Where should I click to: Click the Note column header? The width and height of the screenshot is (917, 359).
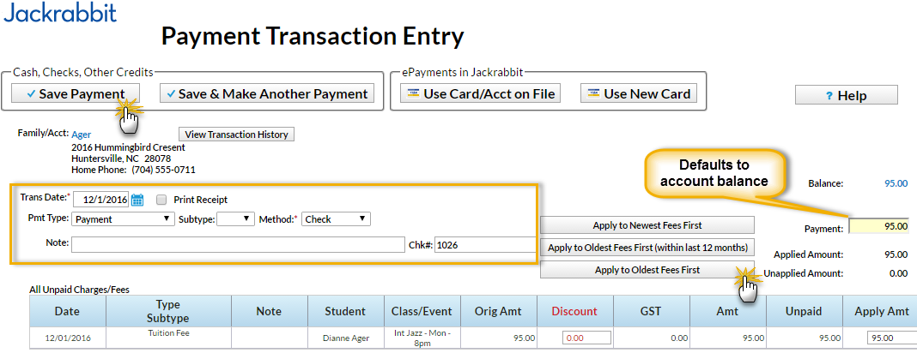(x=269, y=311)
